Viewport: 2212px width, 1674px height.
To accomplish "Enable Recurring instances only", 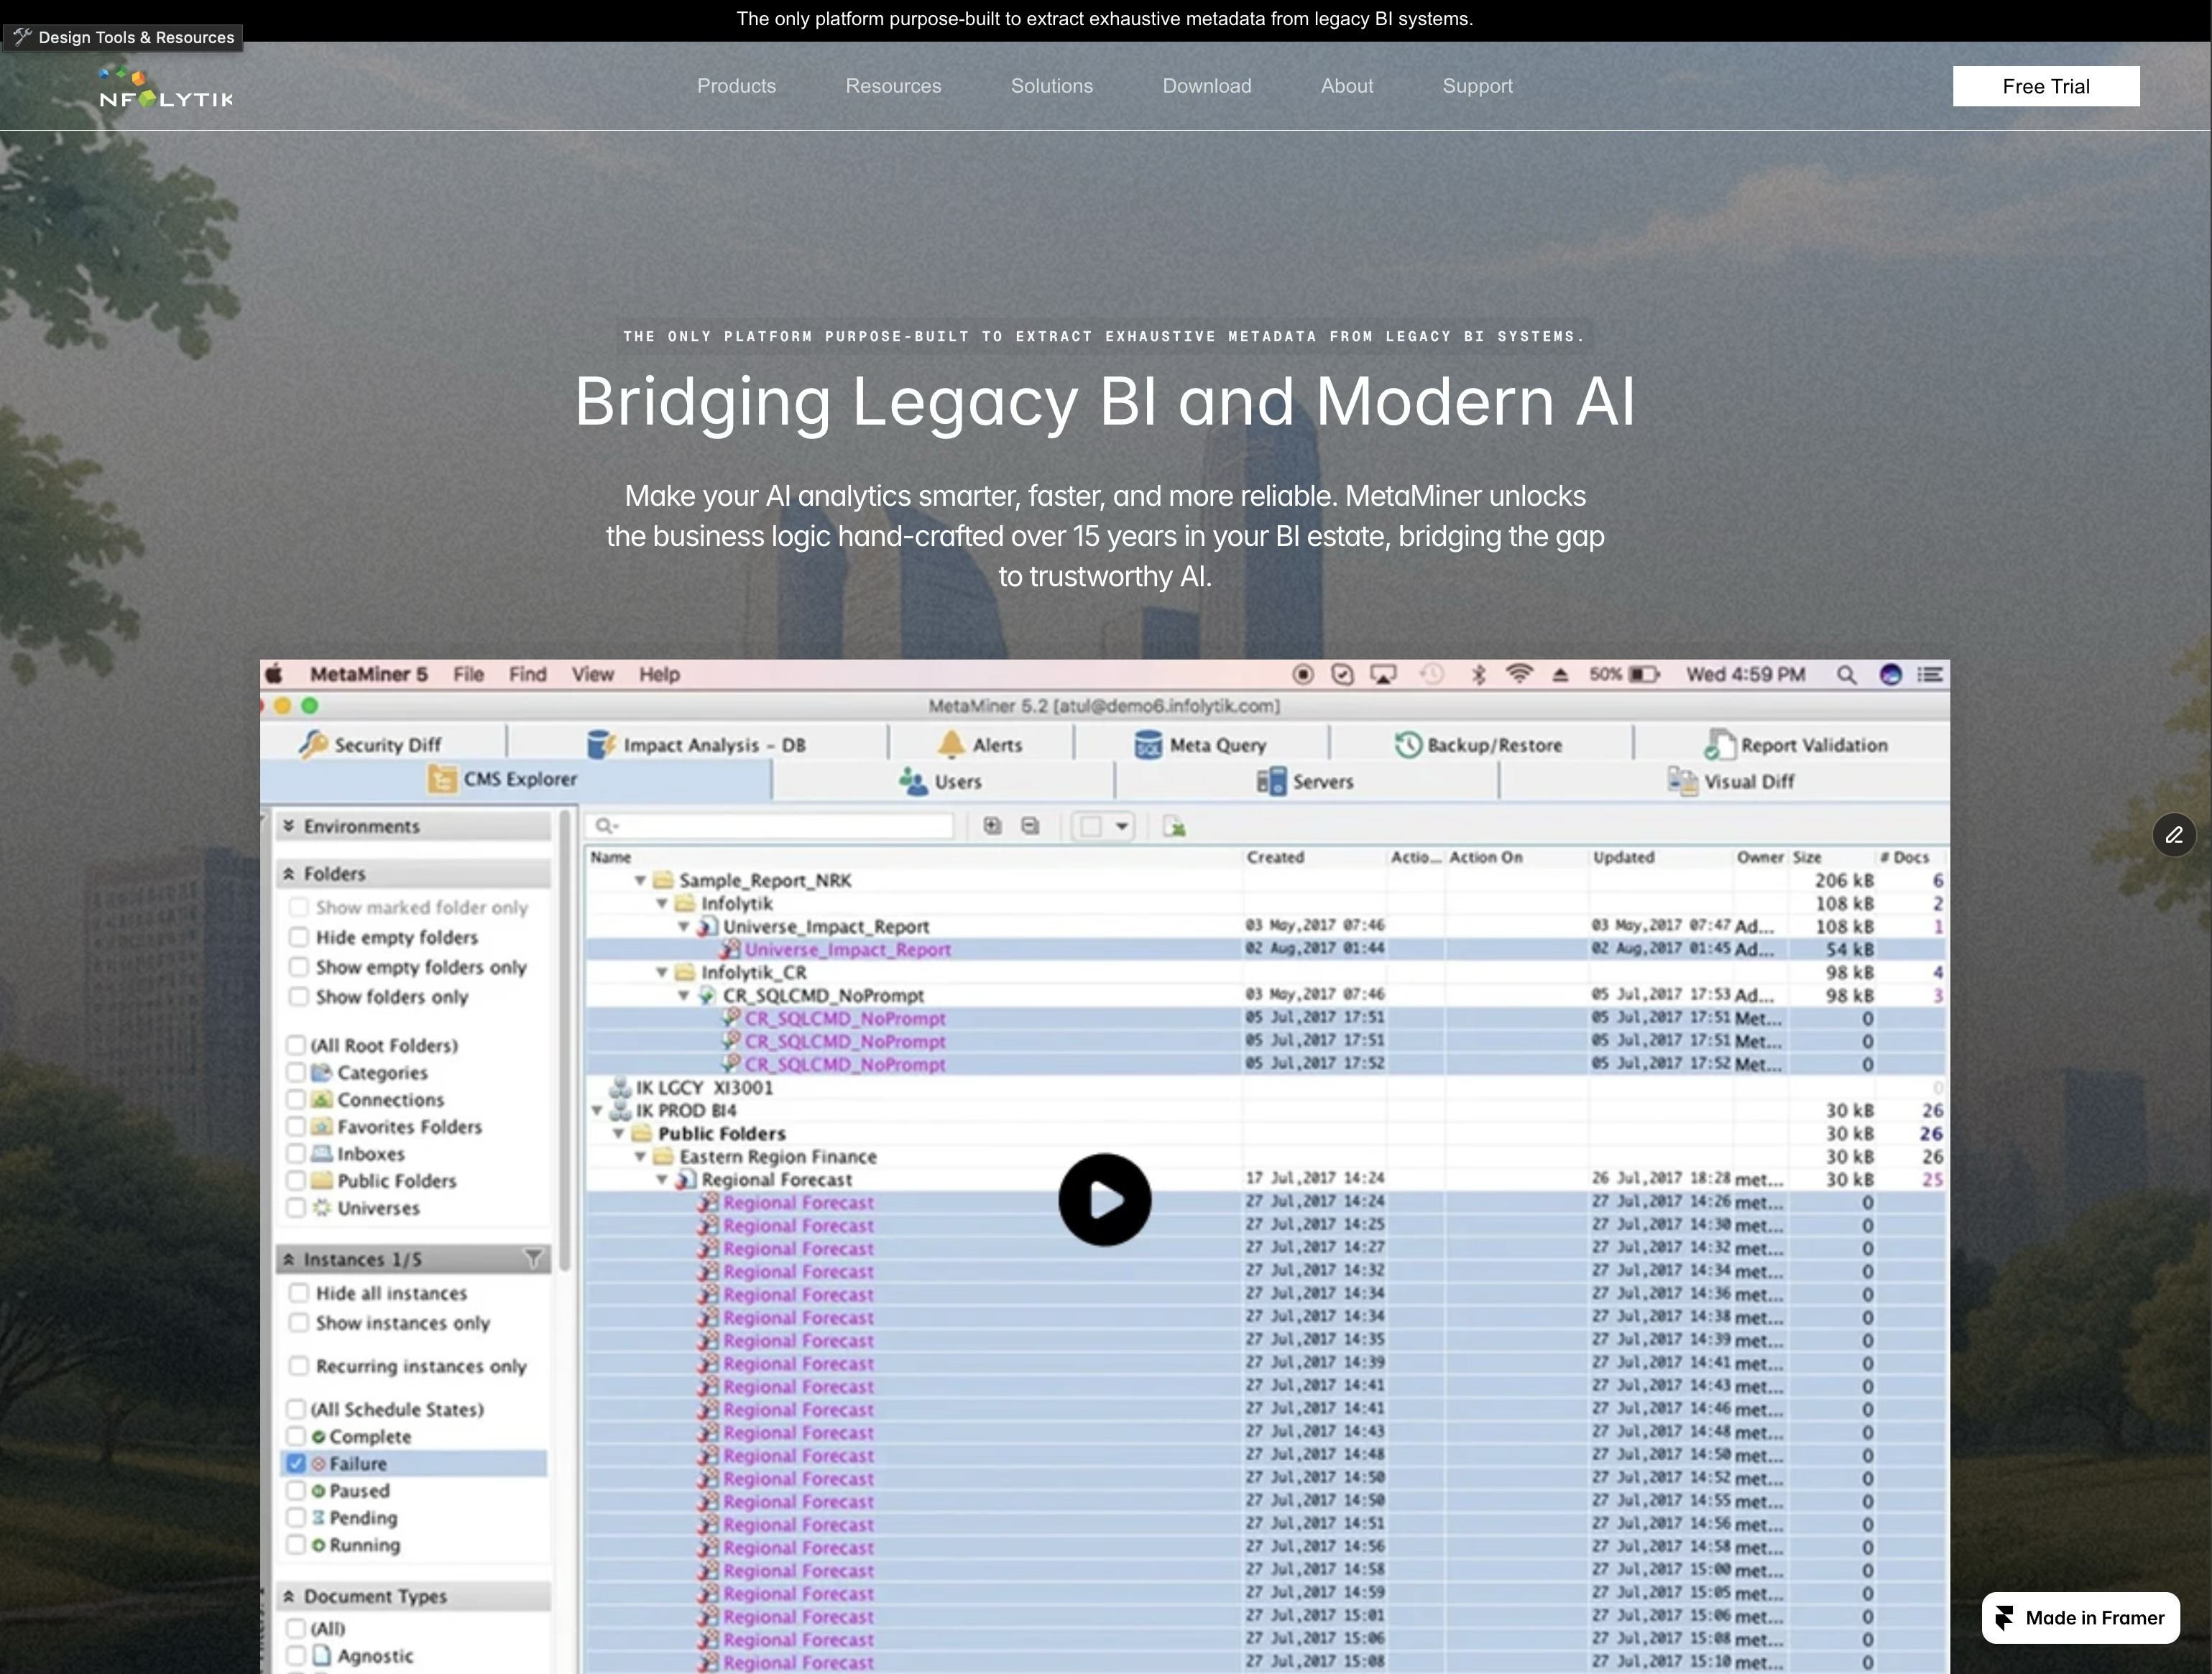I will pyautogui.click(x=298, y=1366).
